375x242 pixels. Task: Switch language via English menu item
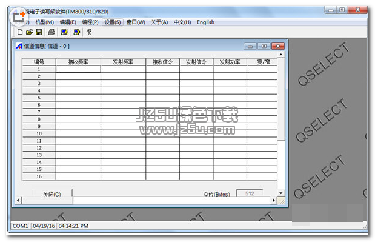pyautogui.click(x=205, y=22)
